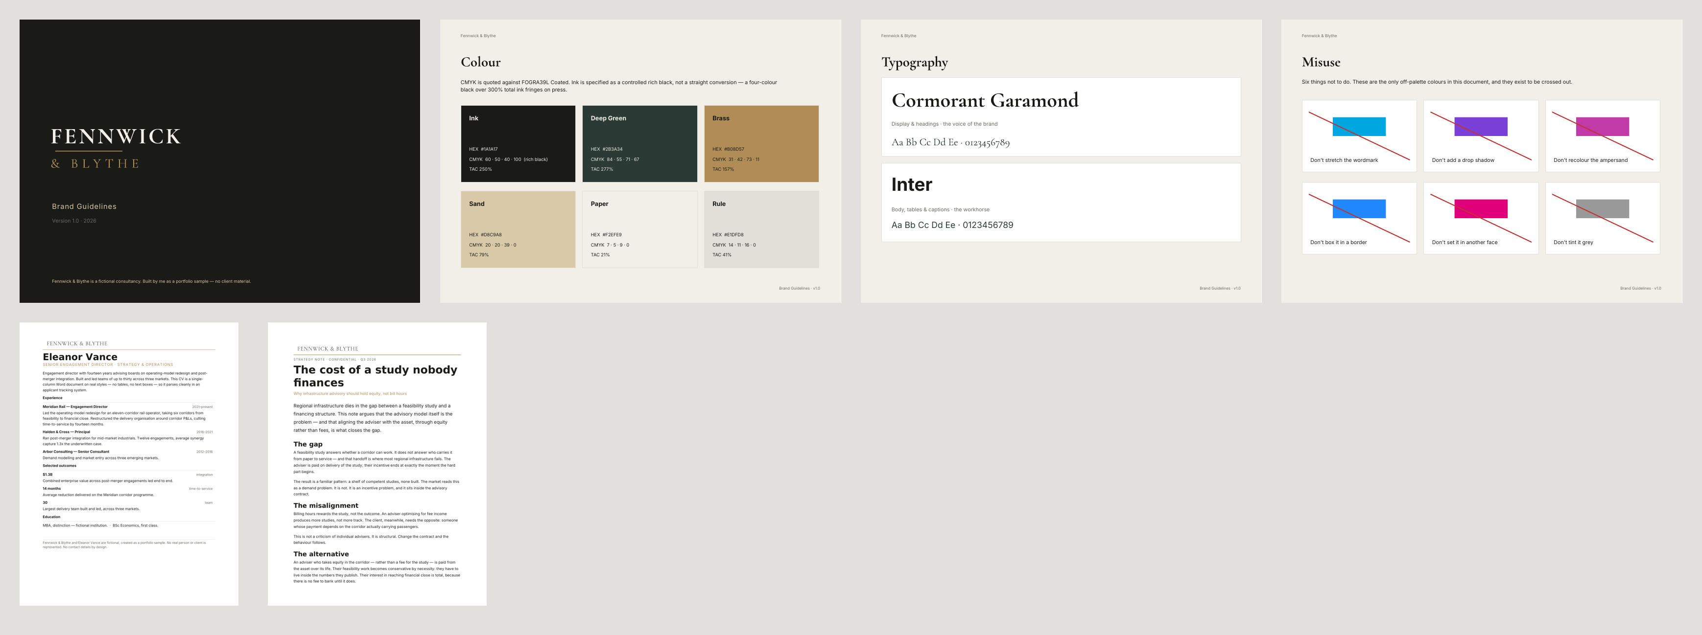This screenshot has height=635, width=1702.
Task: Click the 'Brand Guidelines' cover title
Action: 84,206
